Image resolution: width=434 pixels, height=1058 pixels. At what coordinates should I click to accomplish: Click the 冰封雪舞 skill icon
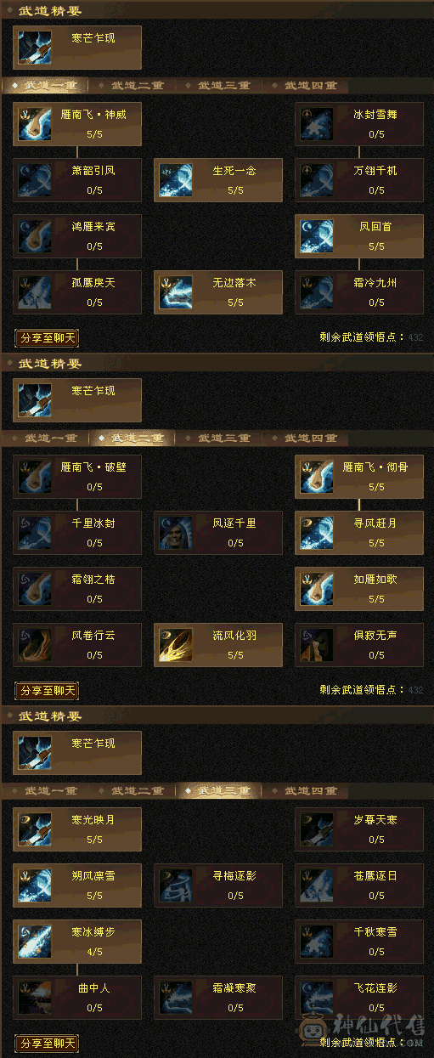tap(317, 123)
